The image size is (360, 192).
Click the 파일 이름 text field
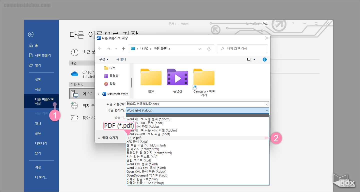coord(195,104)
